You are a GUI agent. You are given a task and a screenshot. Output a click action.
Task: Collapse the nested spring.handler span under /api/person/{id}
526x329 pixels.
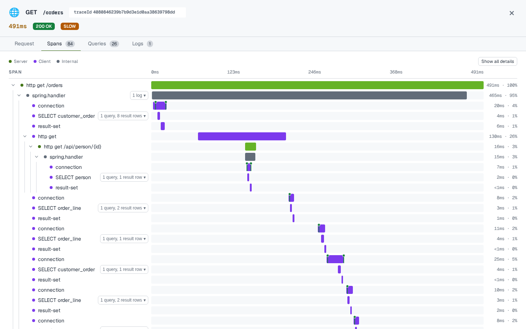37,157
